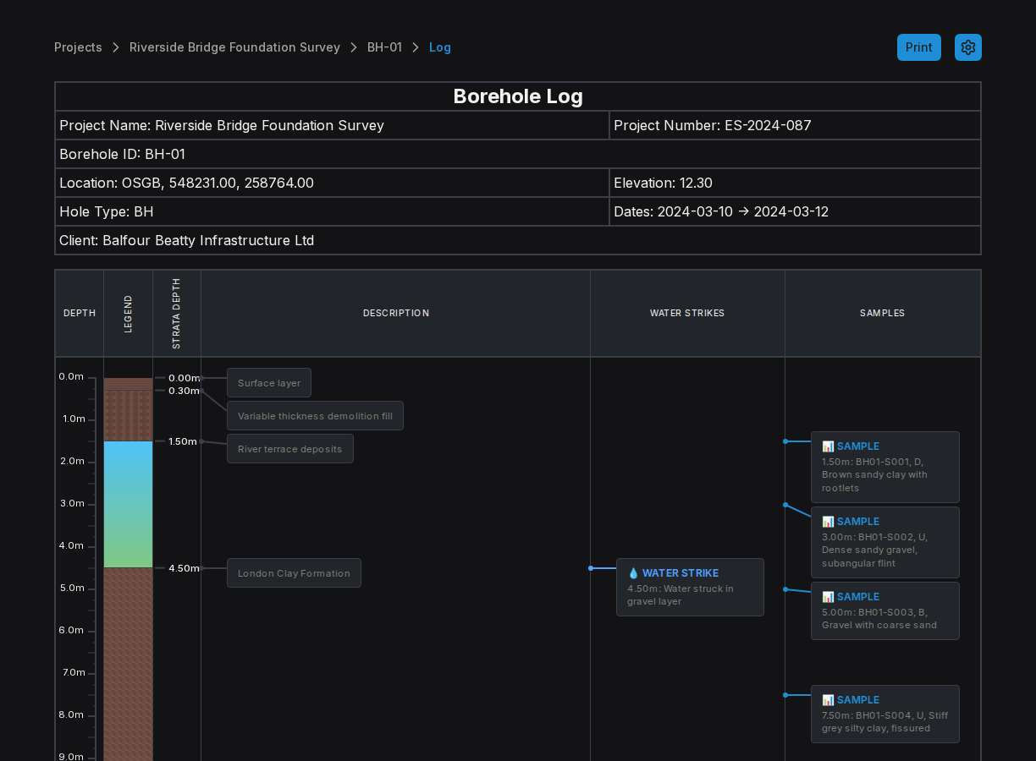Select the Surface layer description label
Screen dimensions: 1036x761
tap(269, 383)
